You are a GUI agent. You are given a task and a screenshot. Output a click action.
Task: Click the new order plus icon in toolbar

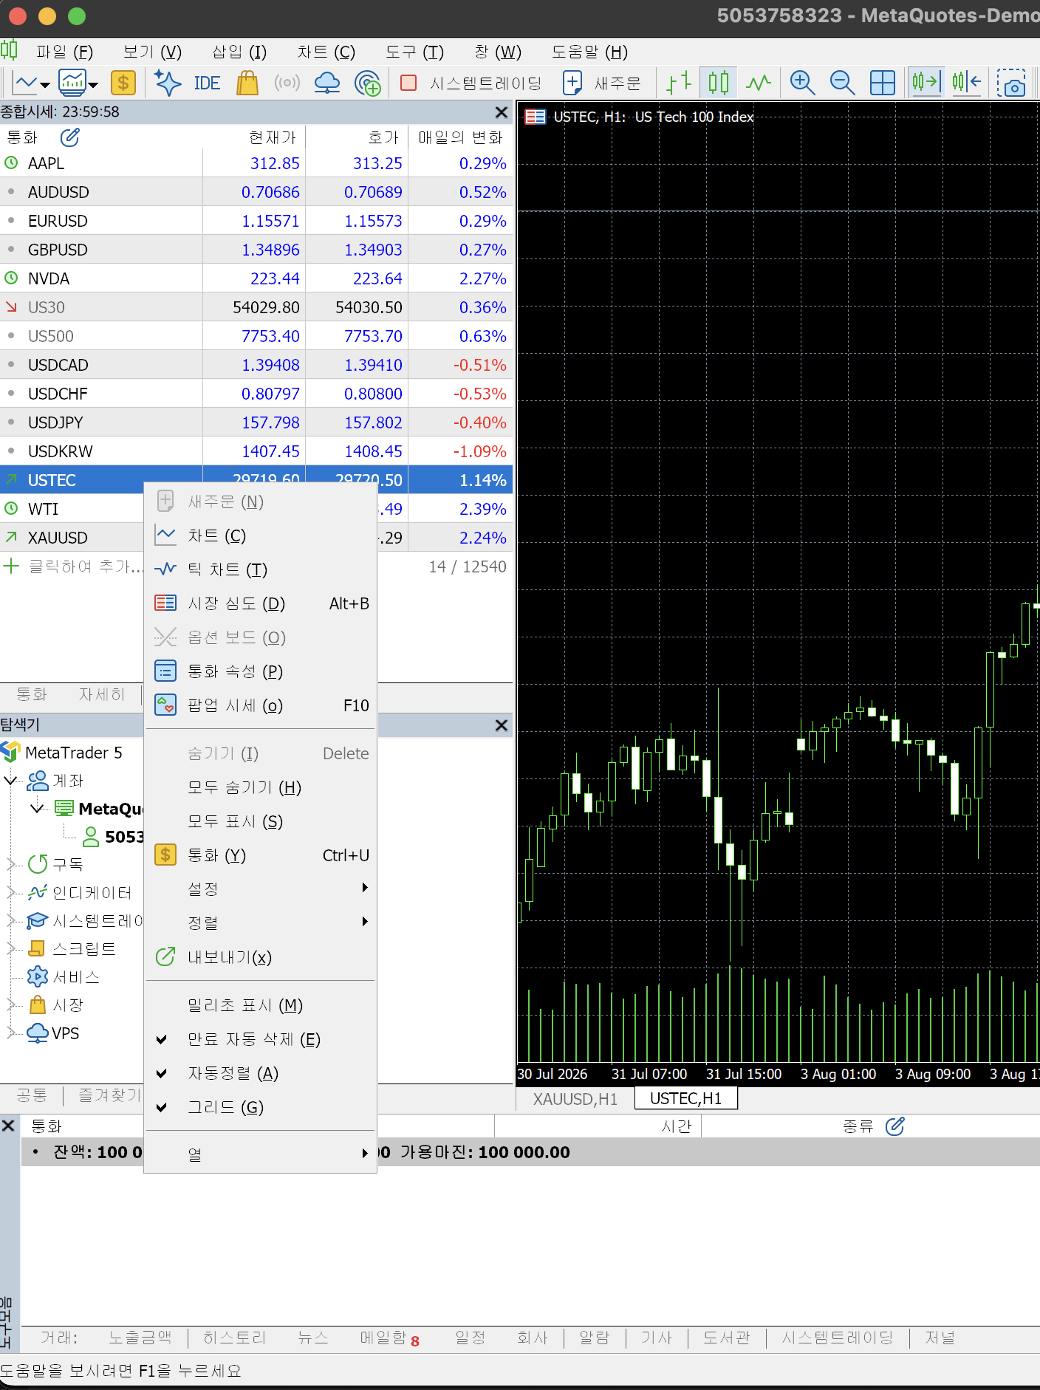[572, 83]
